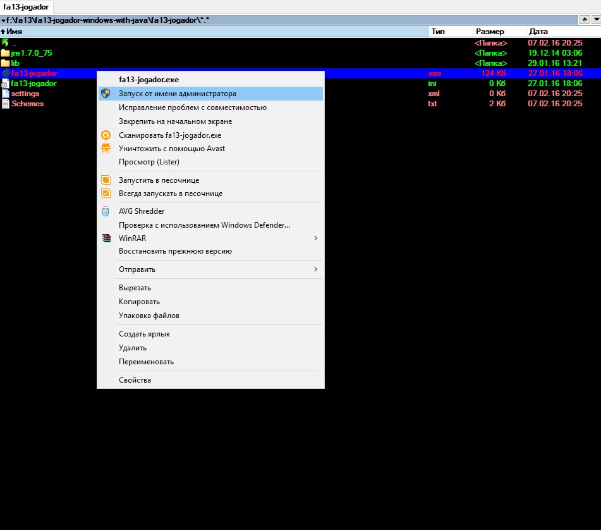The image size is (601, 530).
Task: Select Исправление проблем с совместимостью
Action: tap(210, 108)
